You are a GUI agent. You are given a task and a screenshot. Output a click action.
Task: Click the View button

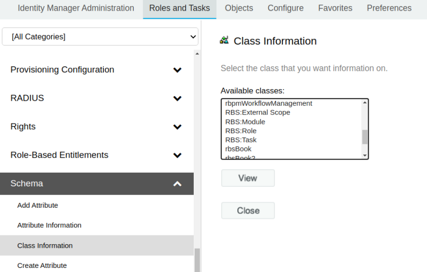[x=247, y=178]
